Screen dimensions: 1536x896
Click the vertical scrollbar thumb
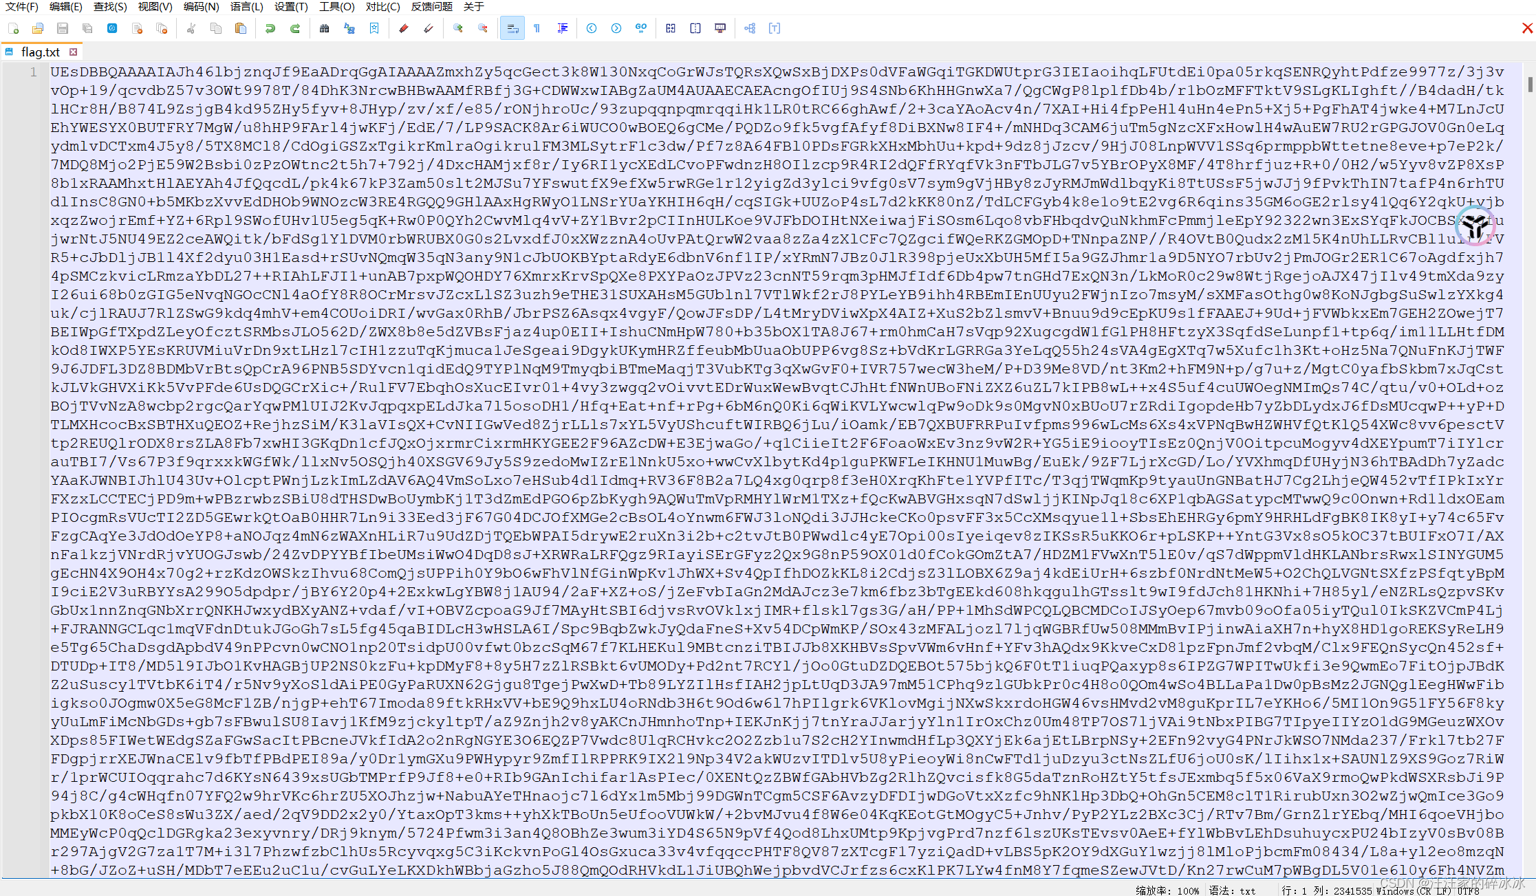(1530, 84)
